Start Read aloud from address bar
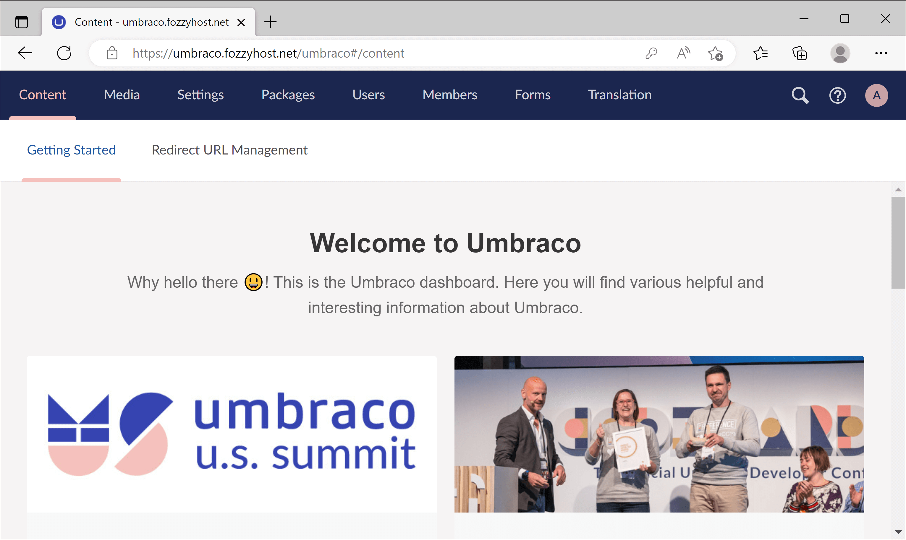This screenshot has width=906, height=540. coord(683,53)
